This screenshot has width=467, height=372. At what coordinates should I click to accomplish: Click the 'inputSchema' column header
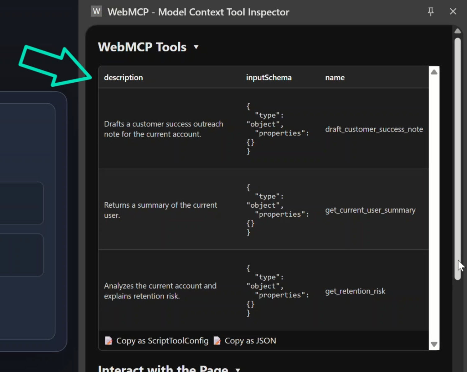(269, 77)
